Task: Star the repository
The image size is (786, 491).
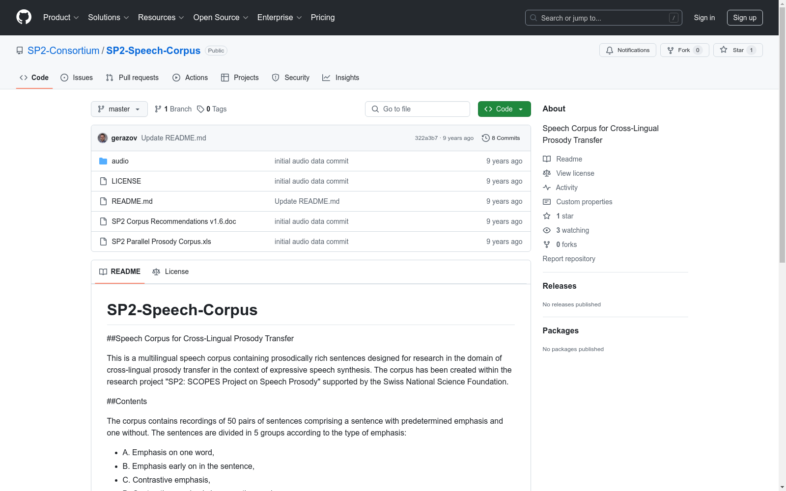Action: pyautogui.click(x=738, y=50)
